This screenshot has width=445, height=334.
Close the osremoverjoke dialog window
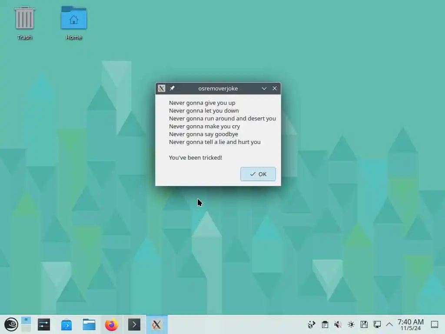pos(275,88)
